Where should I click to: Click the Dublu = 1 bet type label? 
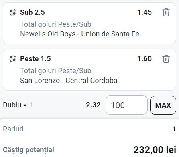(x=18, y=105)
